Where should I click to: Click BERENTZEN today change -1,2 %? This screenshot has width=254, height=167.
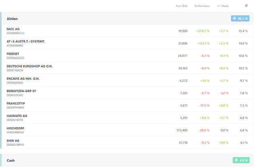[x=224, y=93]
